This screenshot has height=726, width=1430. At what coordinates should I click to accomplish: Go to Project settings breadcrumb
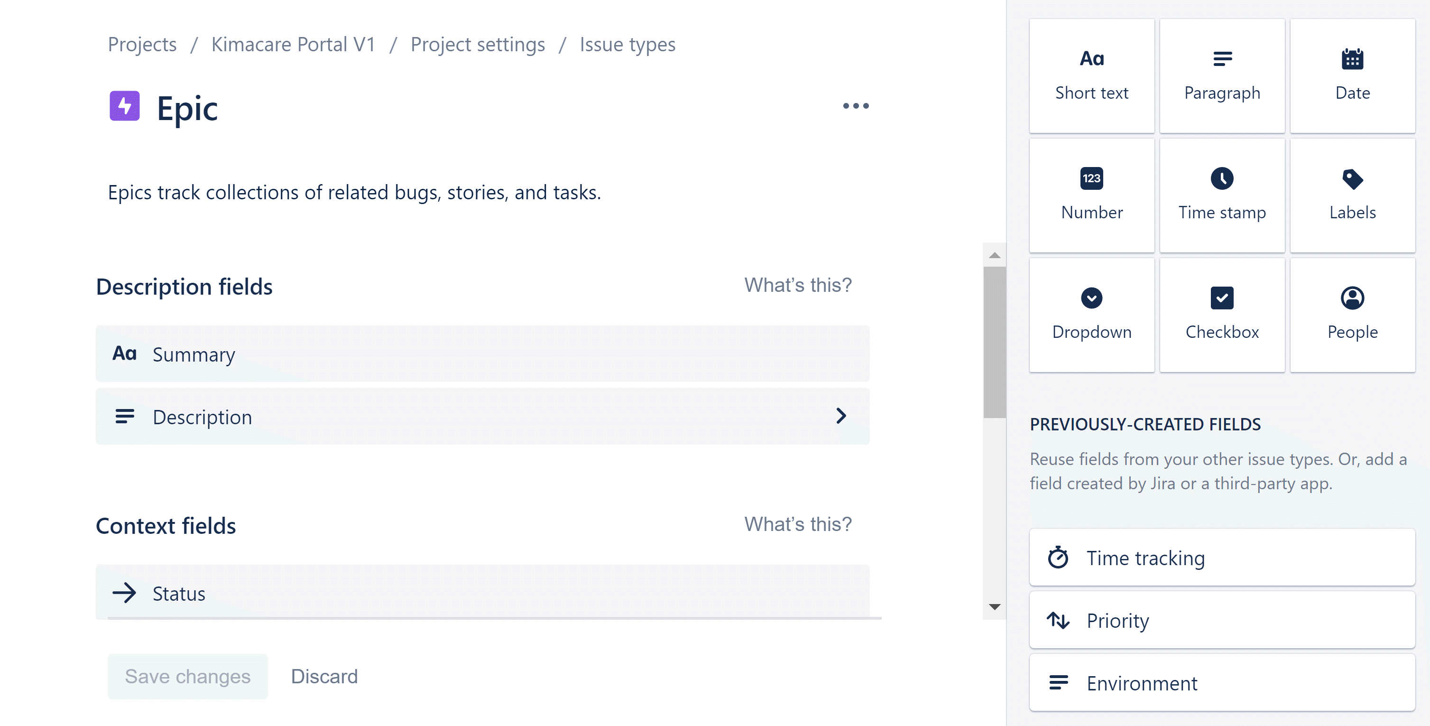478,45
